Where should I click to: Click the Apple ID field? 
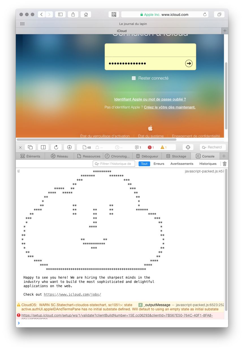click(x=150, y=50)
